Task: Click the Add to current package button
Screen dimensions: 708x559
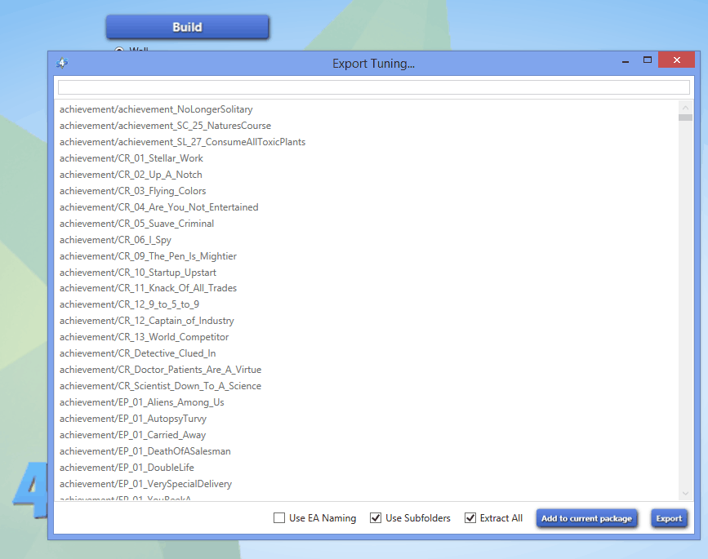Action: 586,518
